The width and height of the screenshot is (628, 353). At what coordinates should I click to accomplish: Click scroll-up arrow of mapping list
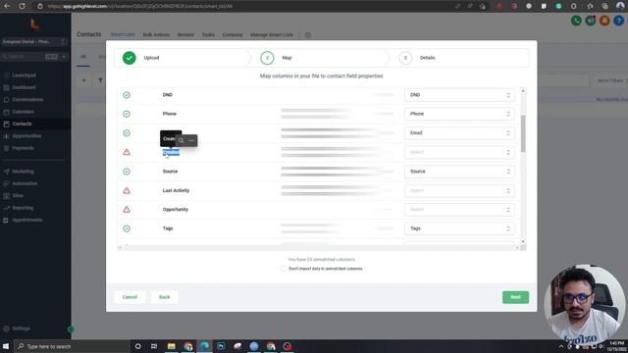(523, 91)
